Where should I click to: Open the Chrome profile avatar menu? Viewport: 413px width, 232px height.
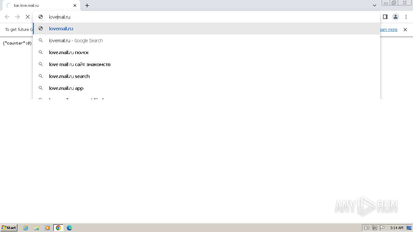(396, 17)
